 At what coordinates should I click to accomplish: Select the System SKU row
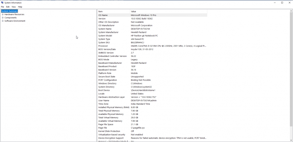[152, 43]
